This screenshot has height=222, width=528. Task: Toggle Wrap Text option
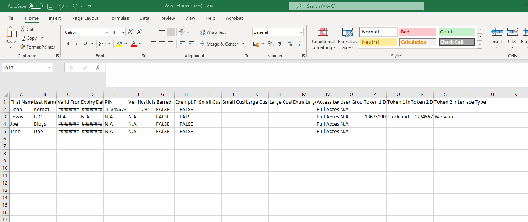click(x=213, y=32)
